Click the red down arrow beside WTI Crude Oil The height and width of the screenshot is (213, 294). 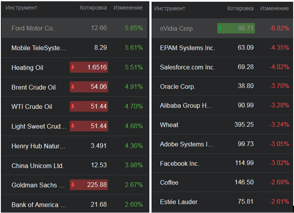(73, 106)
